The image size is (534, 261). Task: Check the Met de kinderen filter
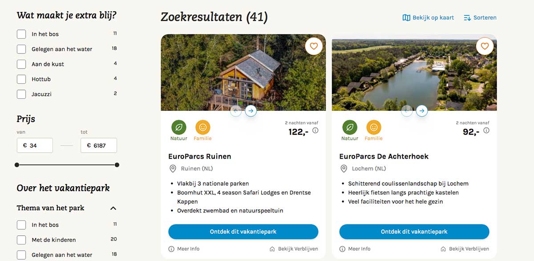click(21, 240)
